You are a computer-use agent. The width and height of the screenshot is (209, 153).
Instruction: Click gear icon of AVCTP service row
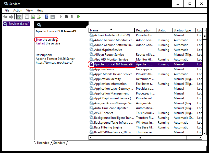(x=91, y=113)
